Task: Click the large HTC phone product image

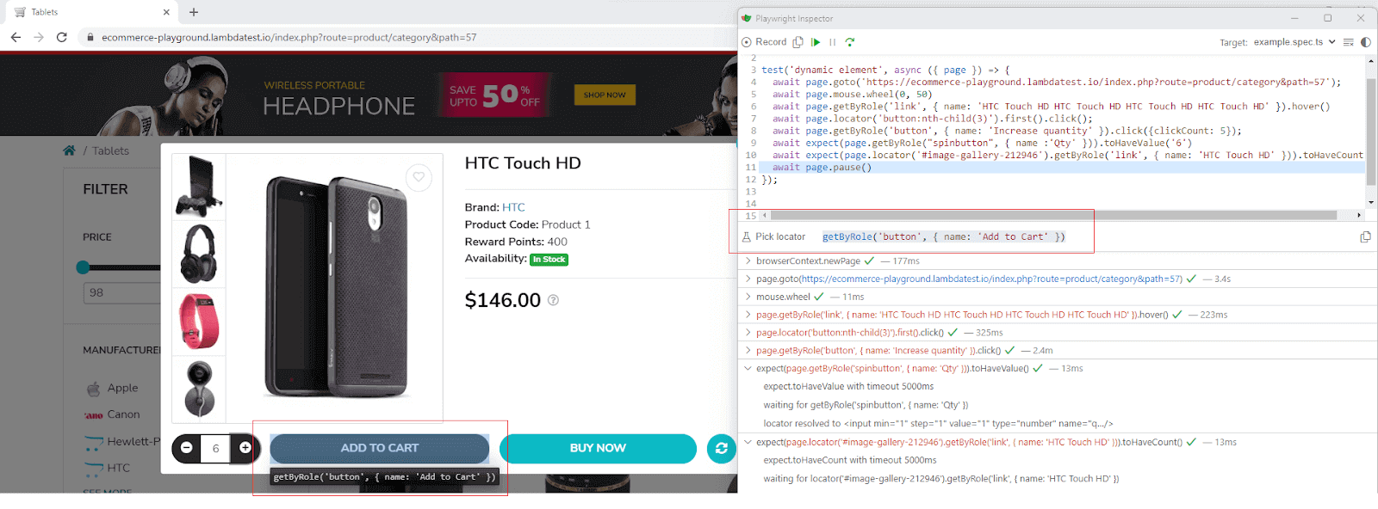Action: coord(335,287)
